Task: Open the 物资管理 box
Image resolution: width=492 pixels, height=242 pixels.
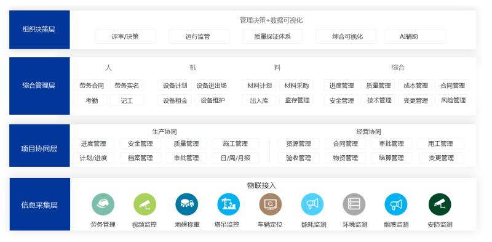Action: coord(346,158)
